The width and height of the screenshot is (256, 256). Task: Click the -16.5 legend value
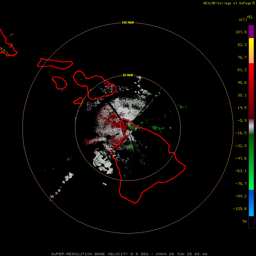point(241,133)
